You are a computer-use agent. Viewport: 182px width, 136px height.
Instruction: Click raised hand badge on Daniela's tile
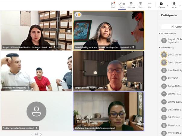[78, 14]
